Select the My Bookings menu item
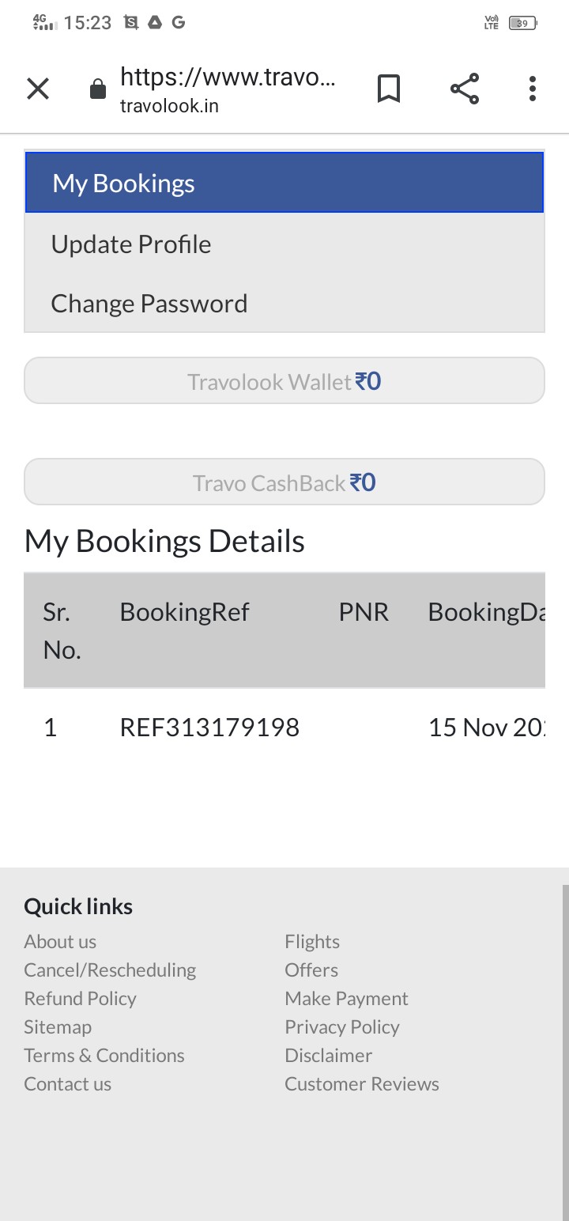This screenshot has height=1221, width=569. point(284,183)
